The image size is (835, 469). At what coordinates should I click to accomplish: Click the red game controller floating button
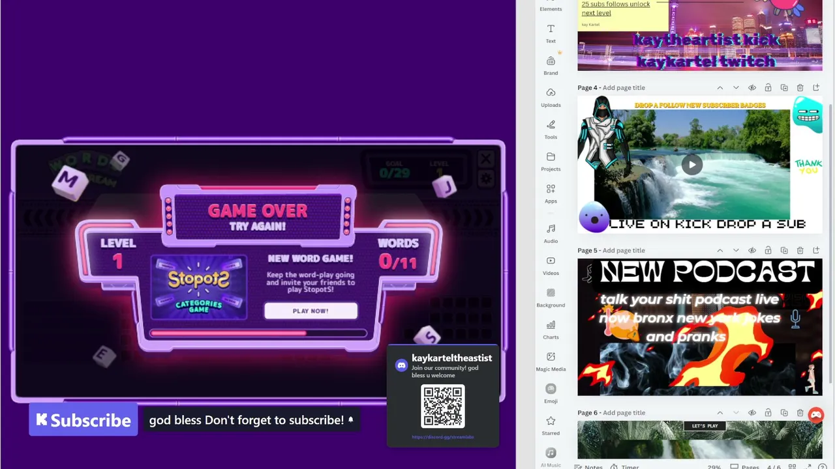click(816, 415)
